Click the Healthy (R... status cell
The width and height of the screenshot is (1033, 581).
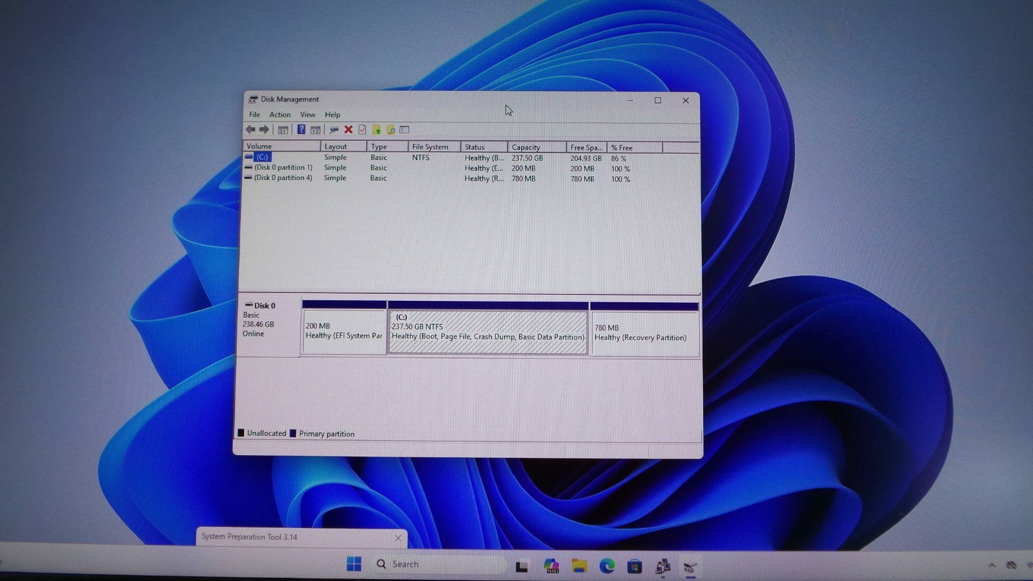click(484, 179)
